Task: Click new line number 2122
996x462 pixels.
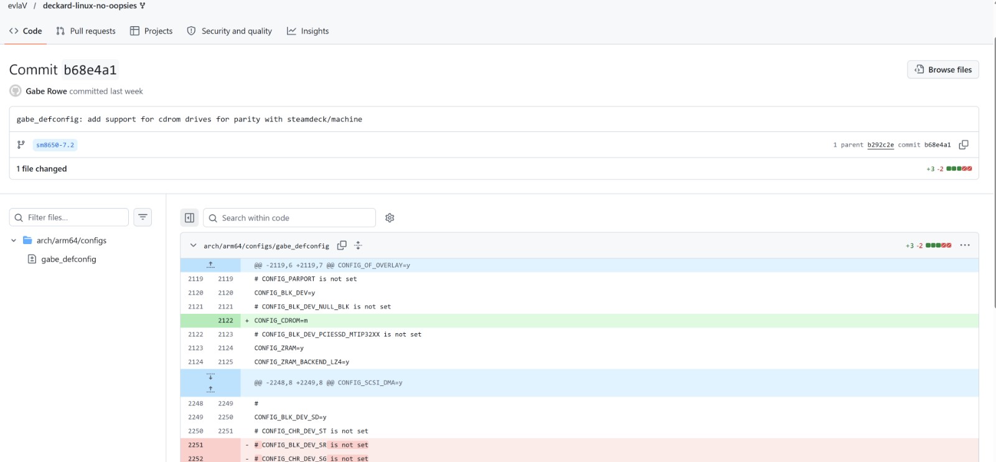Action: 225,321
